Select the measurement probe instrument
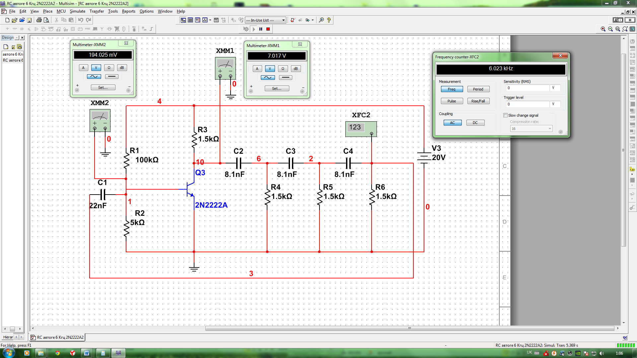Viewport: 637px width, 358px height. (632, 169)
